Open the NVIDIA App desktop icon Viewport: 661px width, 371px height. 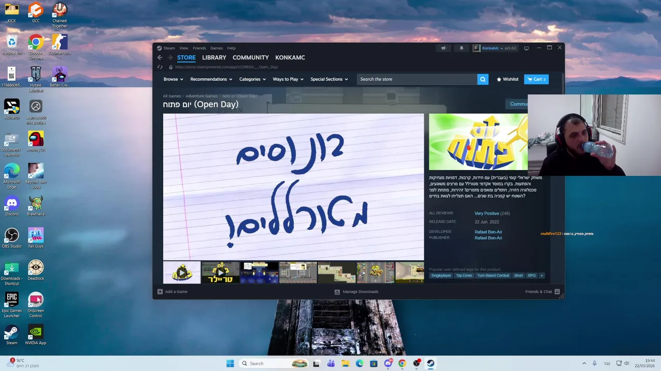coord(36,335)
